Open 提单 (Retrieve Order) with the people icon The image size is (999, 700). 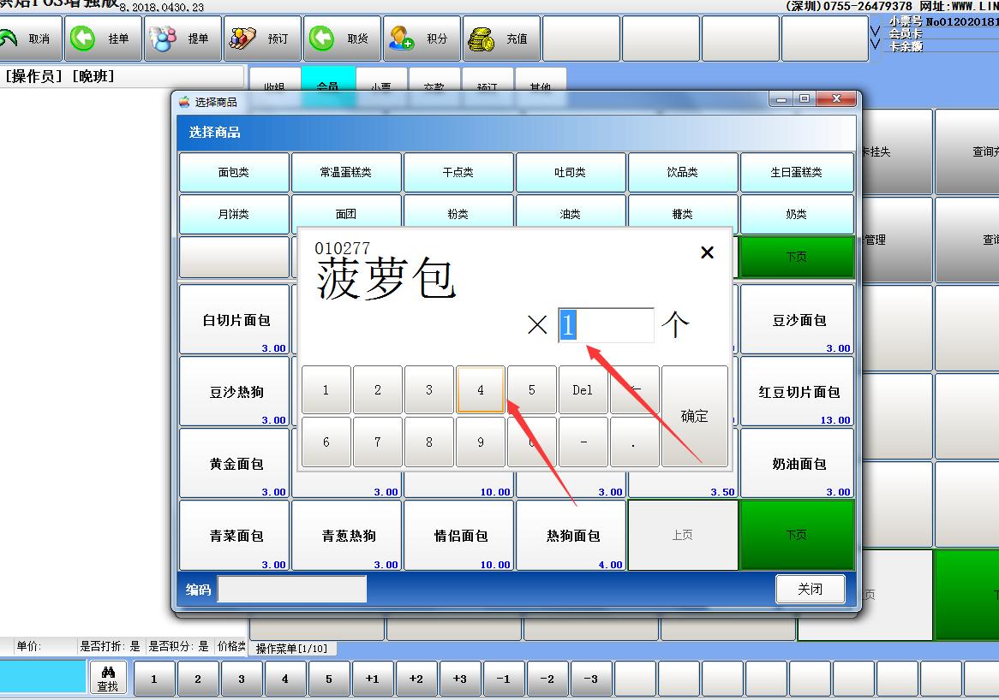[x=161, y=37]
